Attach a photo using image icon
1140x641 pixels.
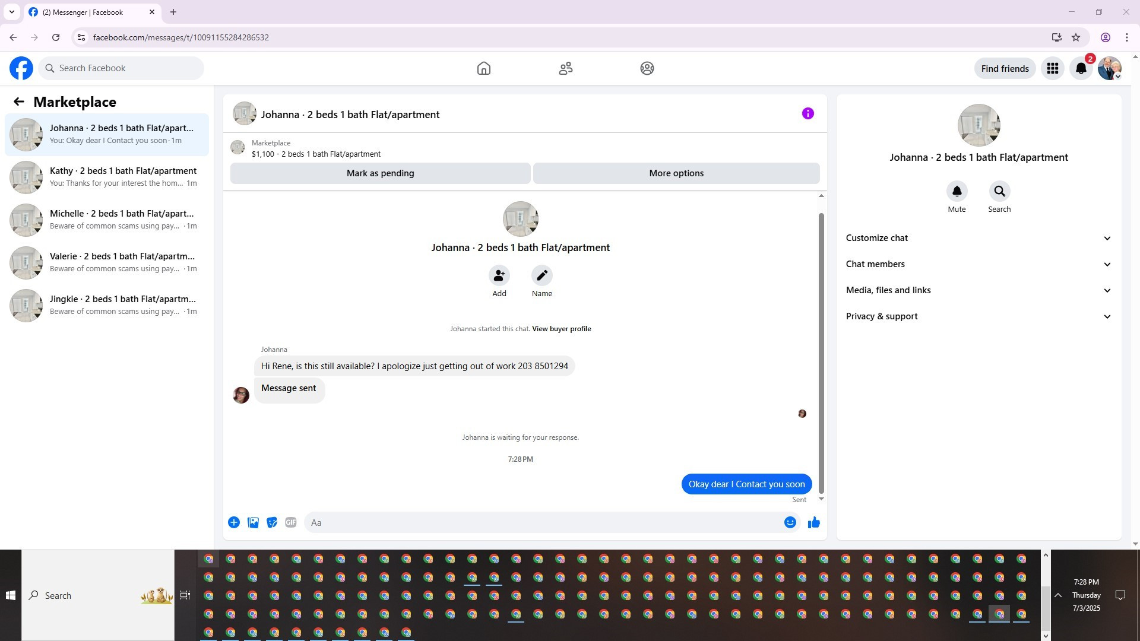tap(253, 522)
